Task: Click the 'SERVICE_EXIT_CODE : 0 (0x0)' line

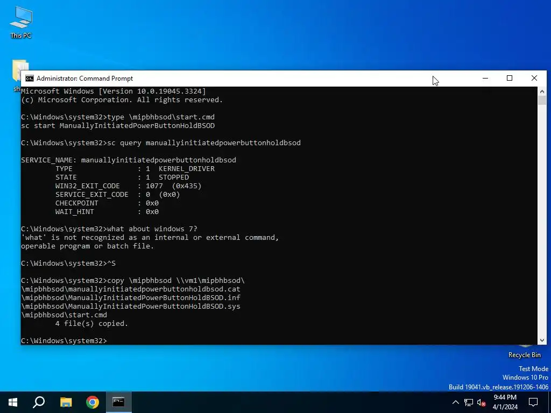Action: (117, 195)
